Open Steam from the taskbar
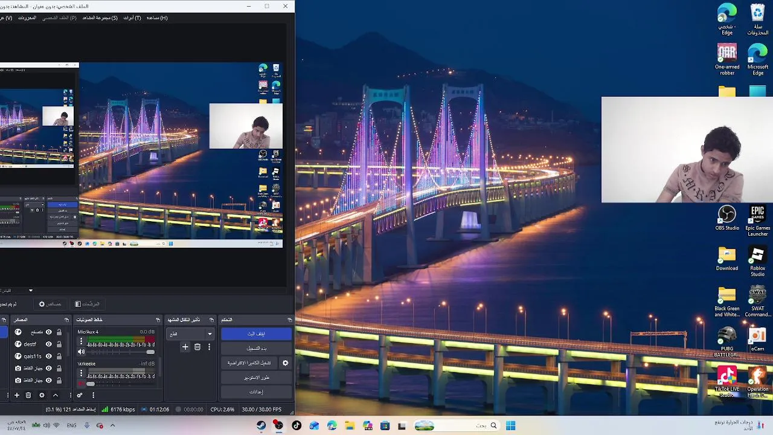The image size is (773, 435). point(261,425)
